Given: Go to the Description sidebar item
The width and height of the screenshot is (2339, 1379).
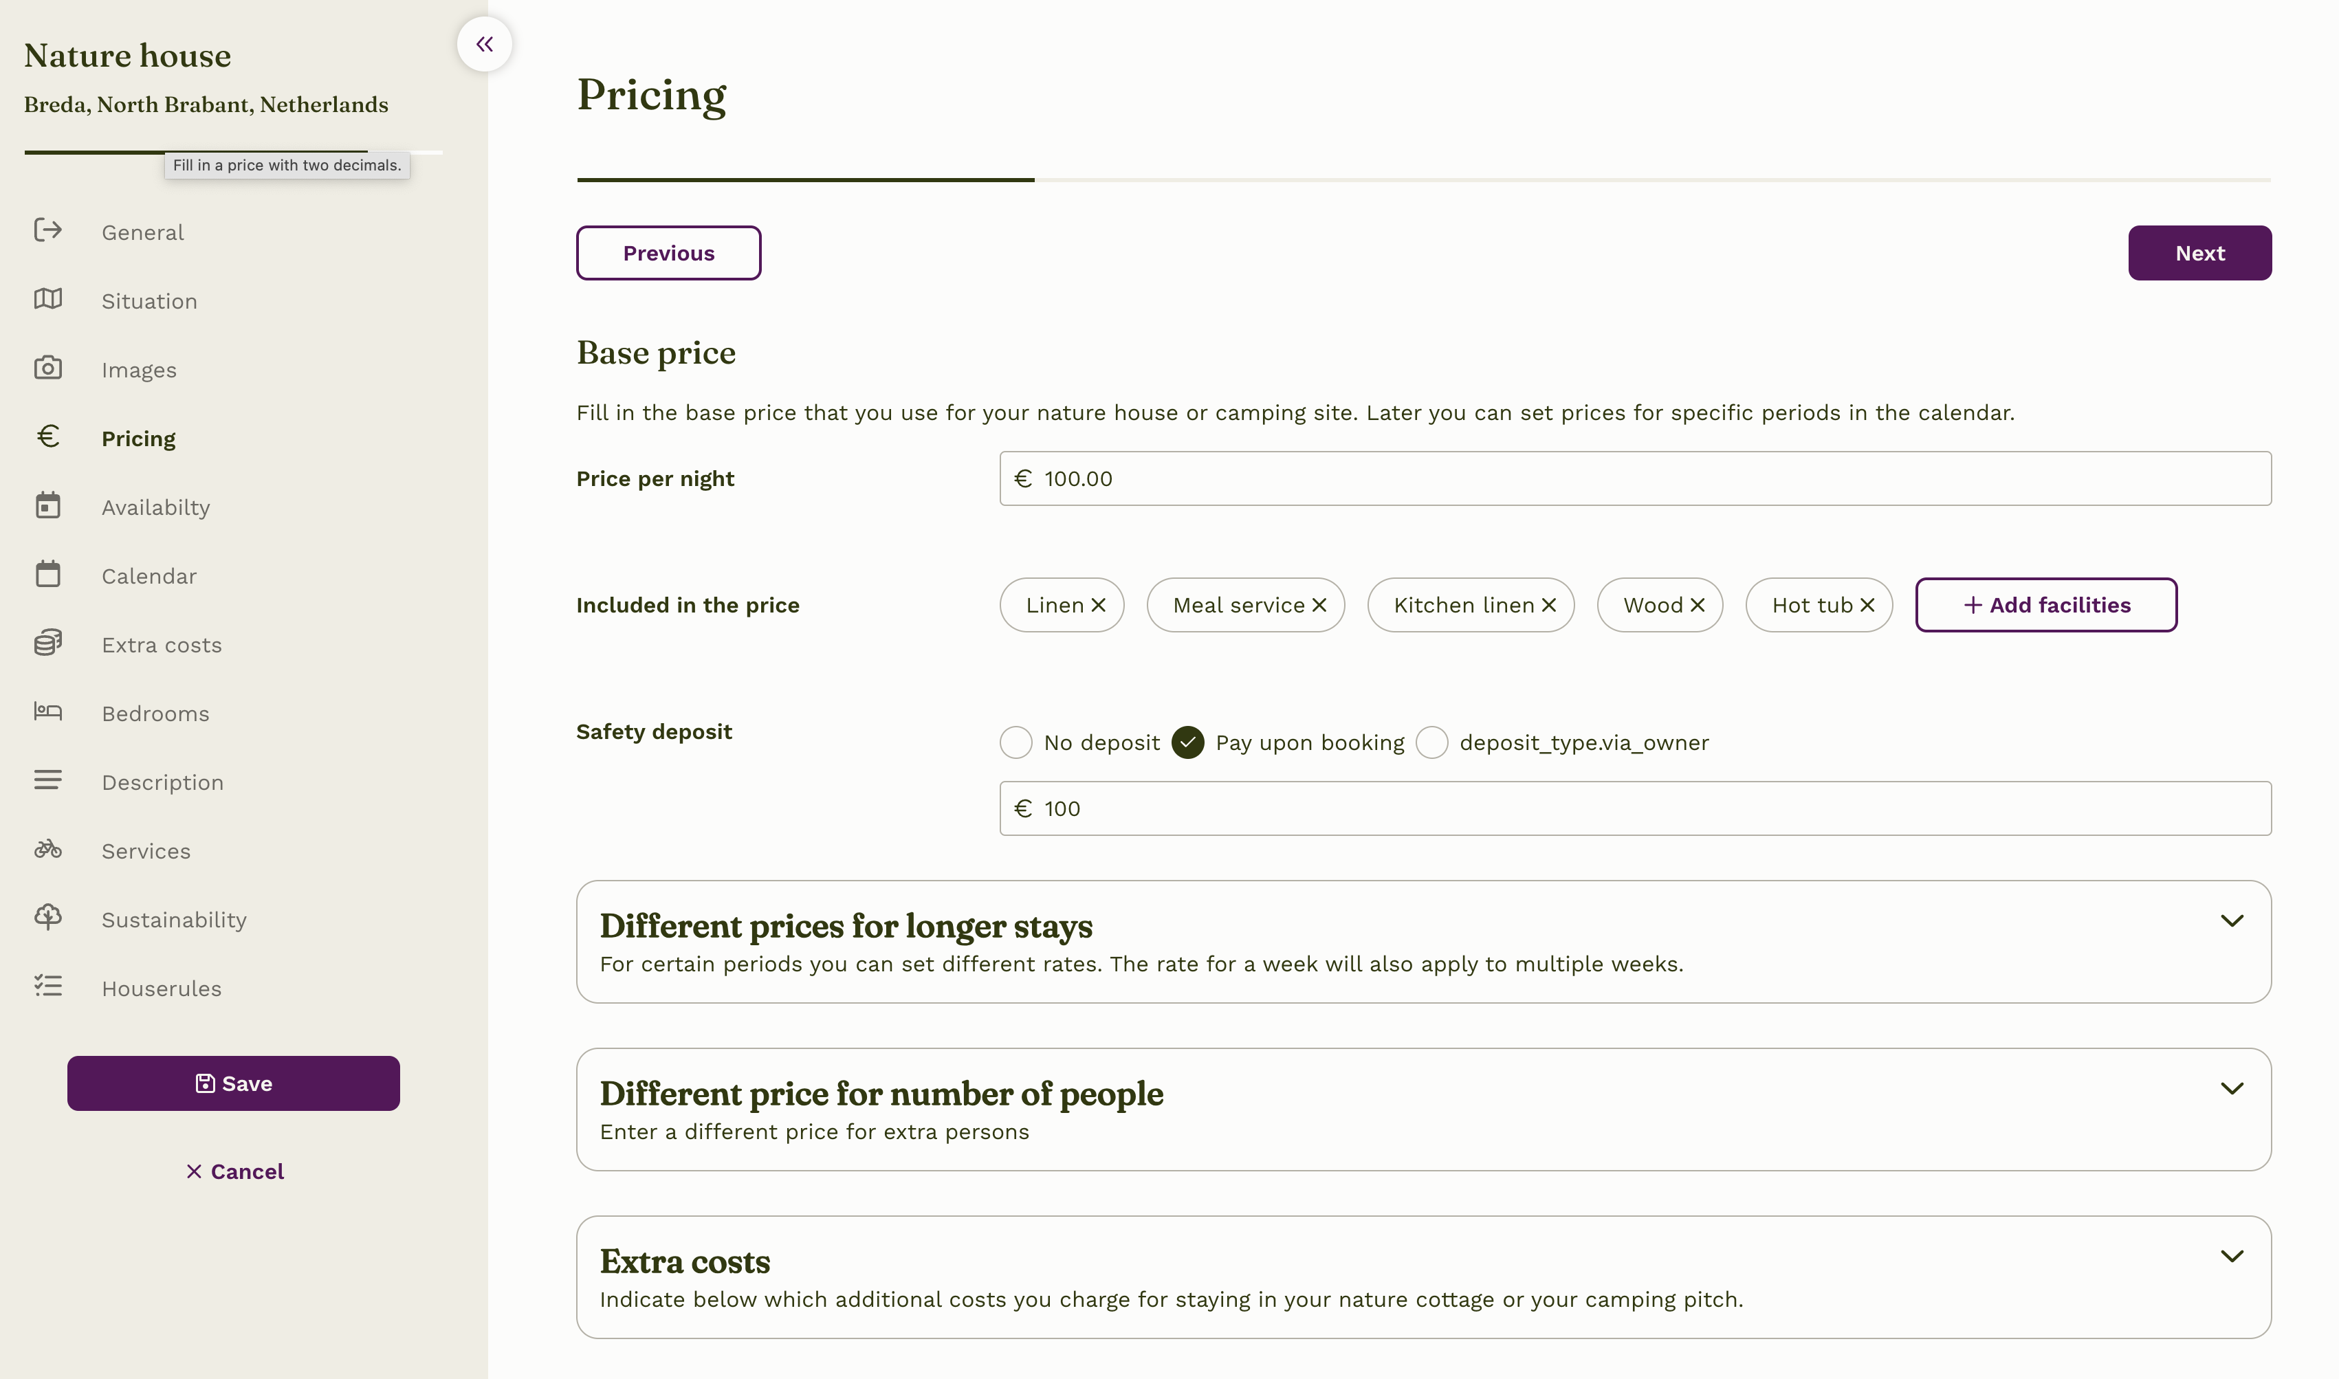Looking at the screenshot, I should pyautogui.click(x=163, y=782).
